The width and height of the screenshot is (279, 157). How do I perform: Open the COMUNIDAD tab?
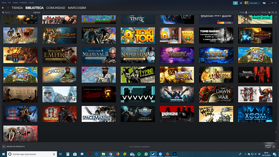point(56,8)
